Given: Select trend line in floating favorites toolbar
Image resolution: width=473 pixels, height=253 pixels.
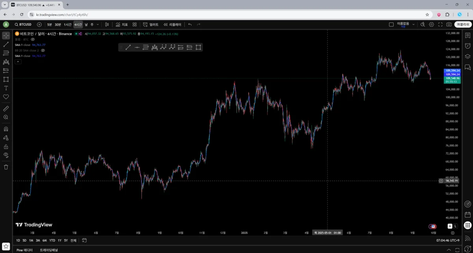Looking at the screenshot, I should pos(128,48).
